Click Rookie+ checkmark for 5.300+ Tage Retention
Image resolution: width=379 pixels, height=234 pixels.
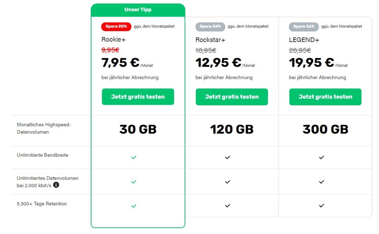point(134,206)
